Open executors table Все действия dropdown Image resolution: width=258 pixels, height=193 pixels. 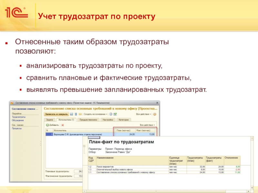[147, 125]
